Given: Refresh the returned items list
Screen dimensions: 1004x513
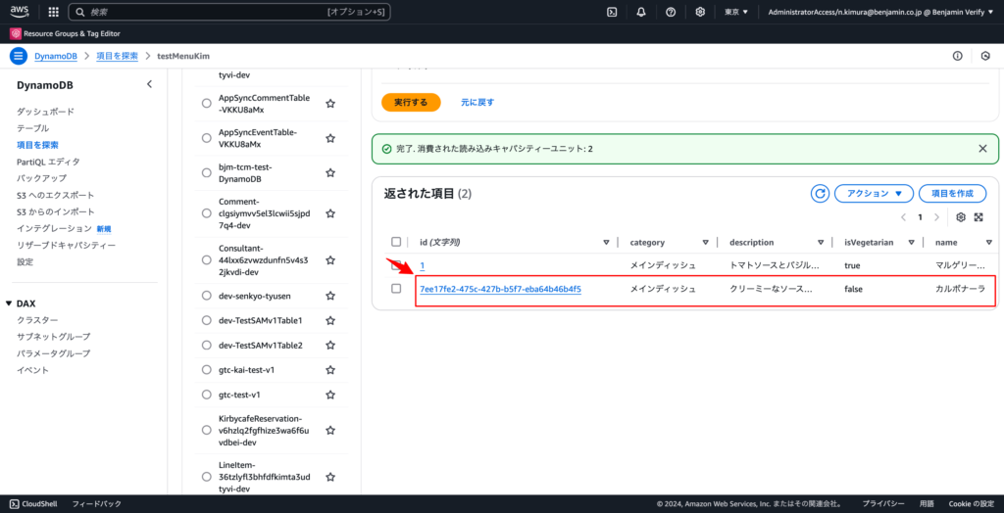Looking at the screenshot, I should (x=820, y=193).
